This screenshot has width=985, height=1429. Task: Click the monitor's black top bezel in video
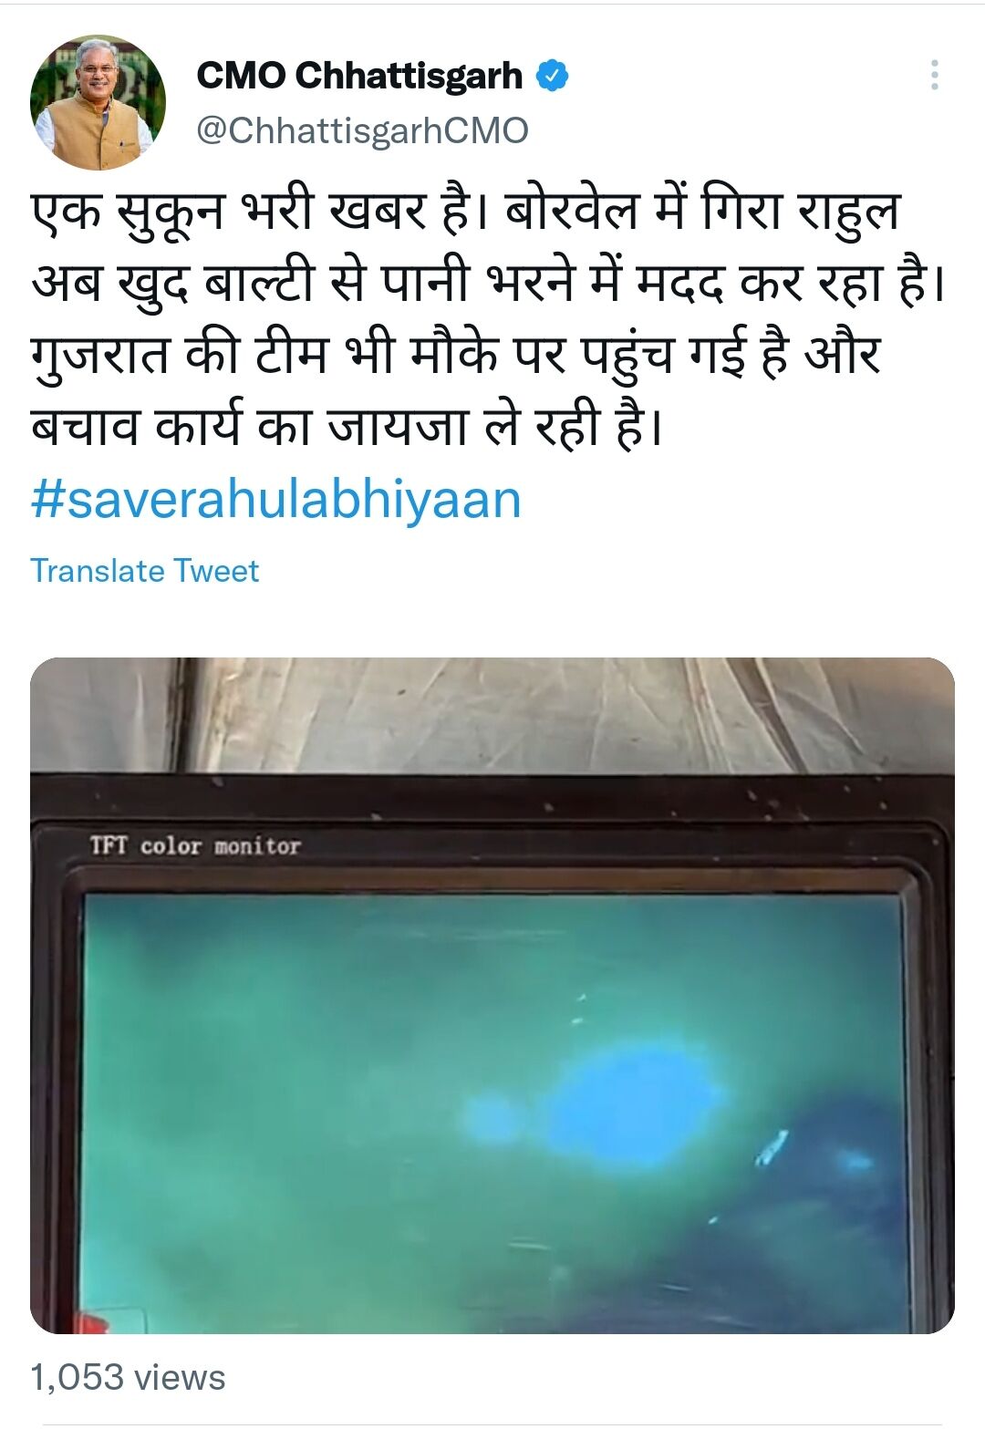[x=493, y=797]
